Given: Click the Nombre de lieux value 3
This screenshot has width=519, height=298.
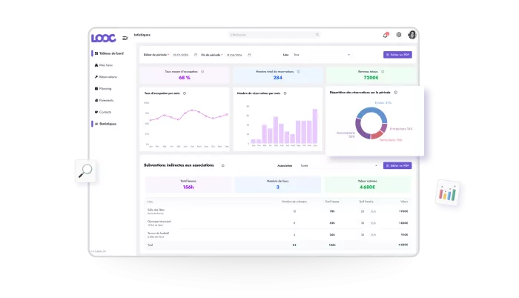Looking at the screenshot, I should click(278, 188).
